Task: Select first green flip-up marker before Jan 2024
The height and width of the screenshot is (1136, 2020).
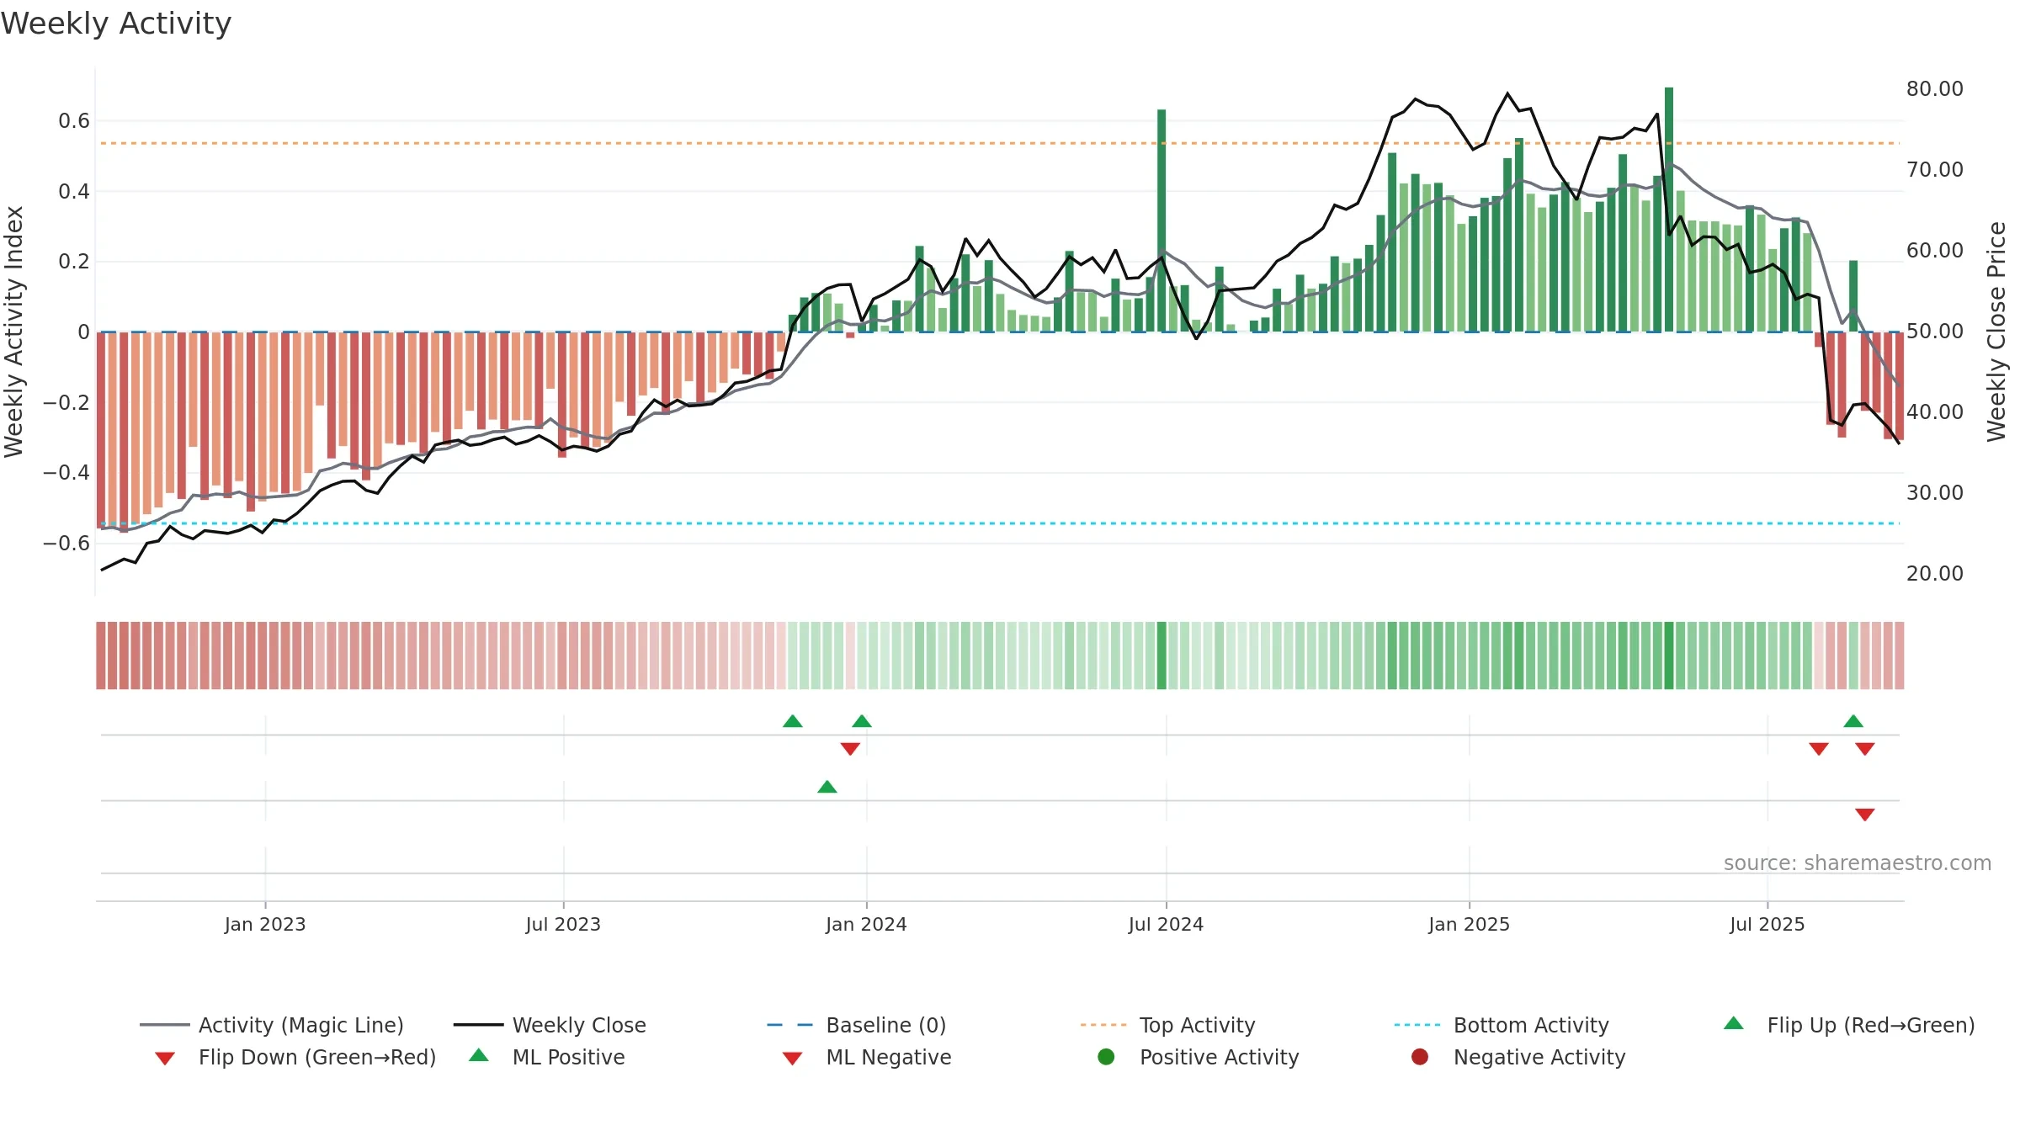Action: (793, 721)
